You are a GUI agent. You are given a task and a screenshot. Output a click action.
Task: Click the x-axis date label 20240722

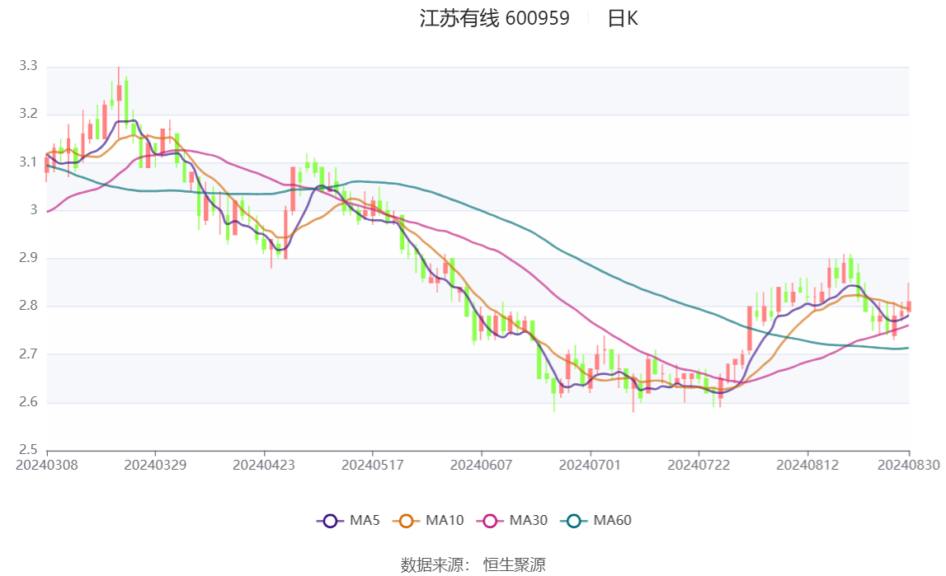coord(699,465)
